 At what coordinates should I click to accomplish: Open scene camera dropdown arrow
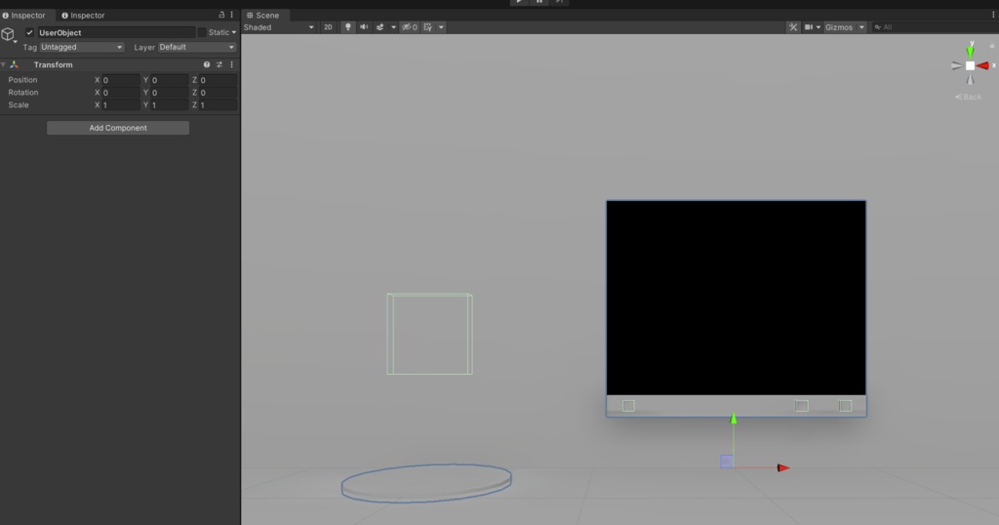pos(819,27)
